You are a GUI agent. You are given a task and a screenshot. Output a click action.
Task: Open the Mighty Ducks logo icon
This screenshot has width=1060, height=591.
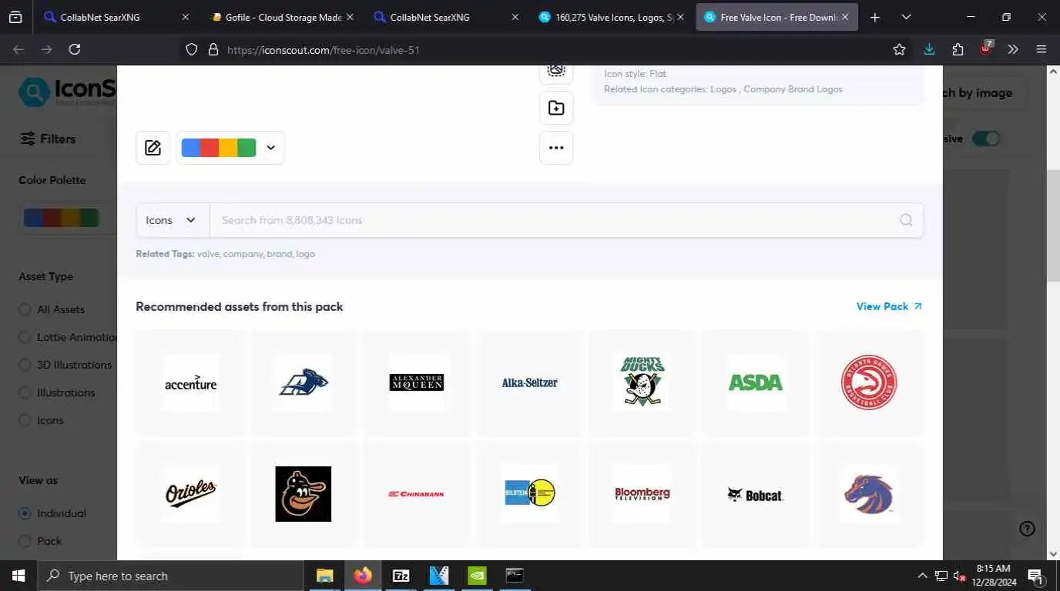pyautogui.click(x=642, y=382)
